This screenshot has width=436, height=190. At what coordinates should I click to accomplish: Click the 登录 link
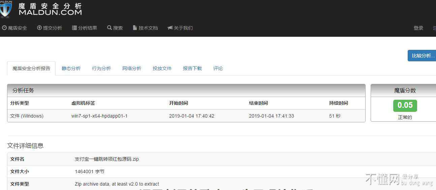coord(418,28)
